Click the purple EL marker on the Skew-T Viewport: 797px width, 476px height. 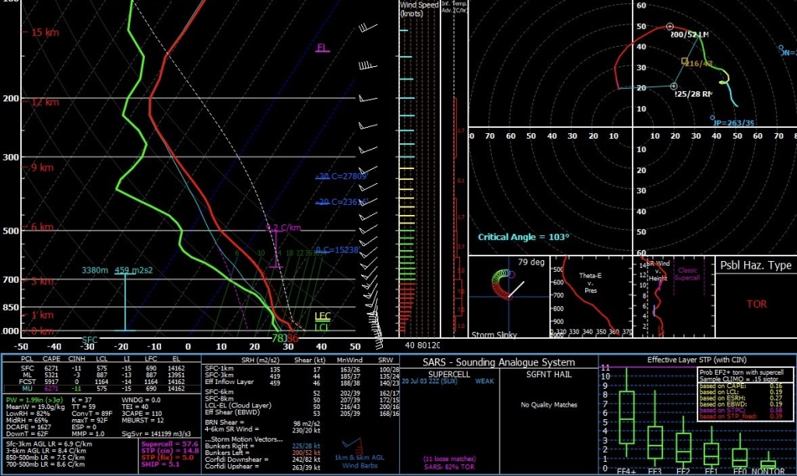[321, 48]
